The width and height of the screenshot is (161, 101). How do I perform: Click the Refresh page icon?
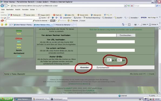[x=129, y=6]
